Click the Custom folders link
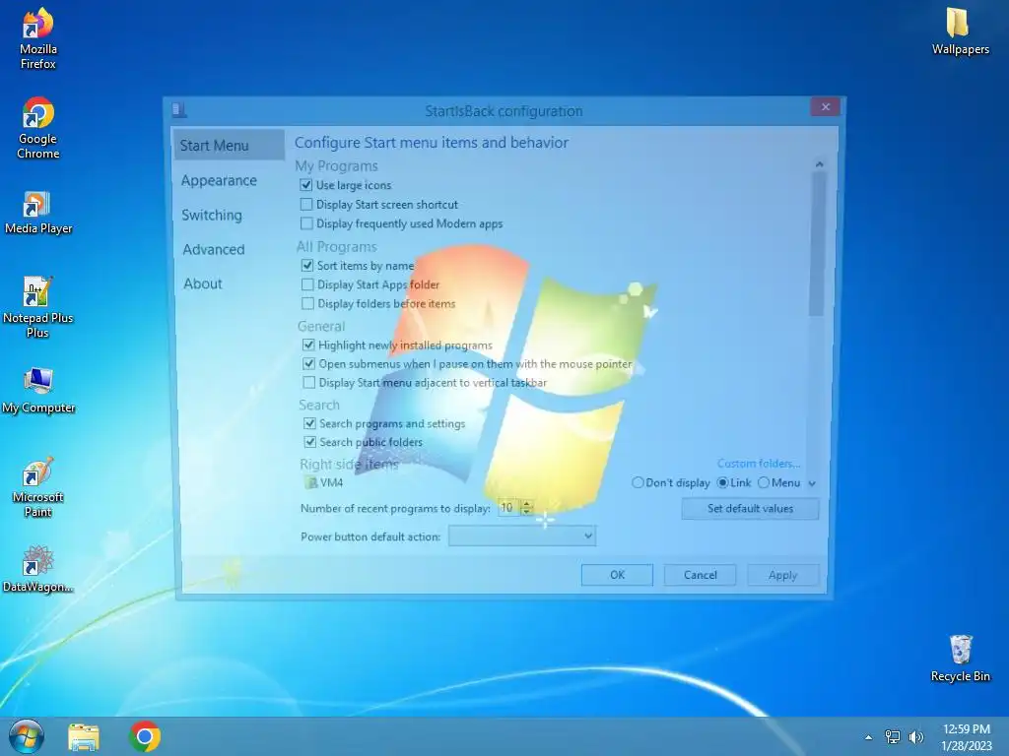1009x756 pixels. pyautogui.click(x=759, y=464)
